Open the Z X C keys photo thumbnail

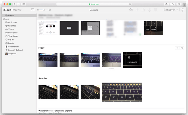[x=154, y=28]
